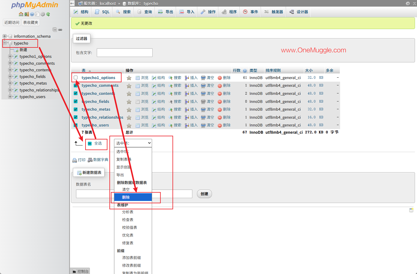
Task: Select 清空 in the dropdown list
Action: coord(133,189)
